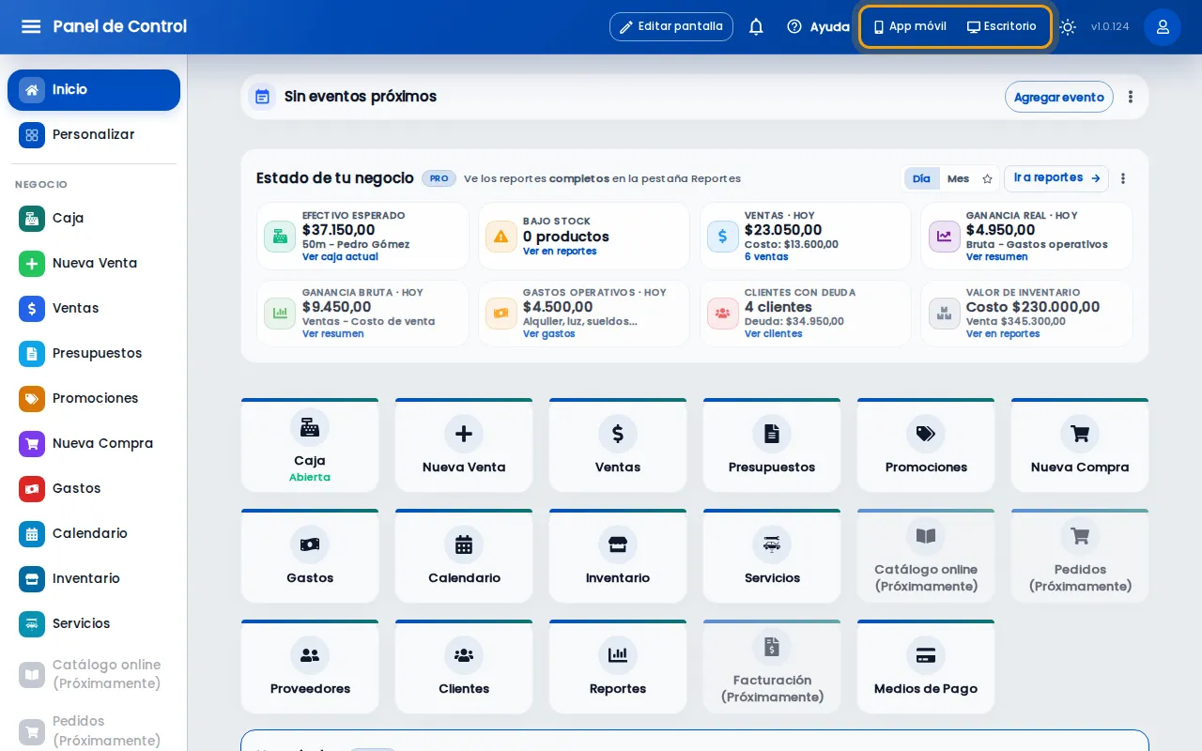This screenshot has height=751, width=1202.
Task: Open the Presupuestos document tile
Action: point(772,445)
